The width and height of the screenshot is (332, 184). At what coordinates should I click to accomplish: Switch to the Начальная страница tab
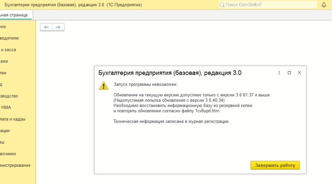(15, 15)
